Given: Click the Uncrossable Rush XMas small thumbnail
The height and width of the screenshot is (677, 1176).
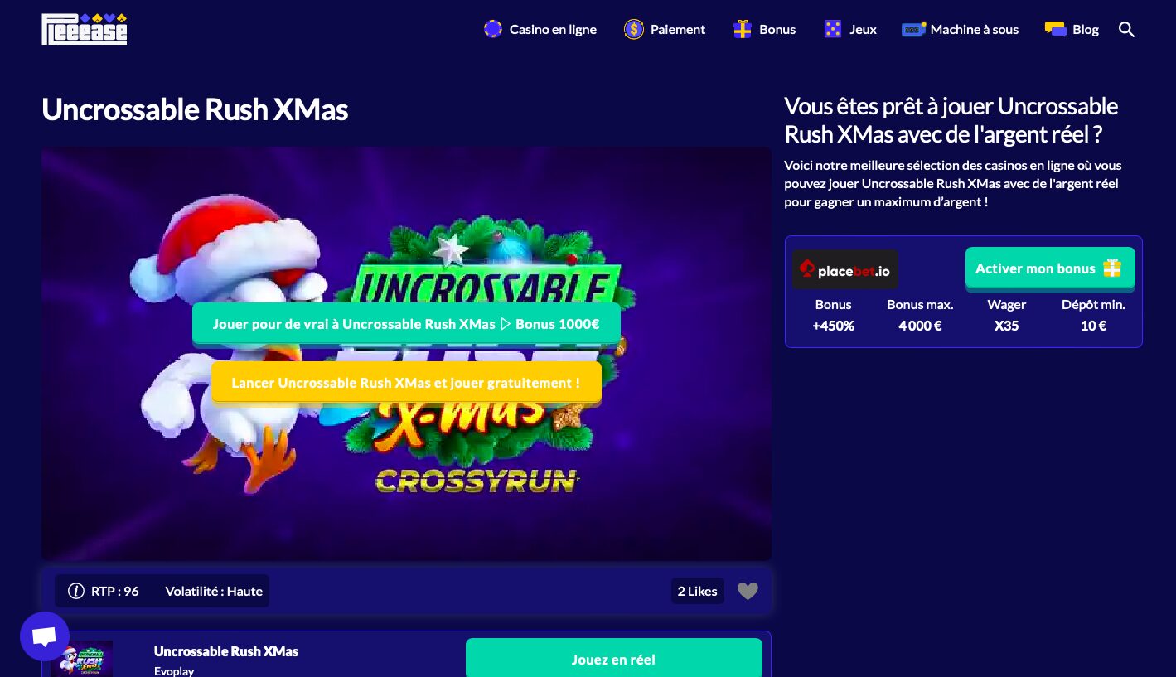Looking at the screenshot, I should point(82,659).
